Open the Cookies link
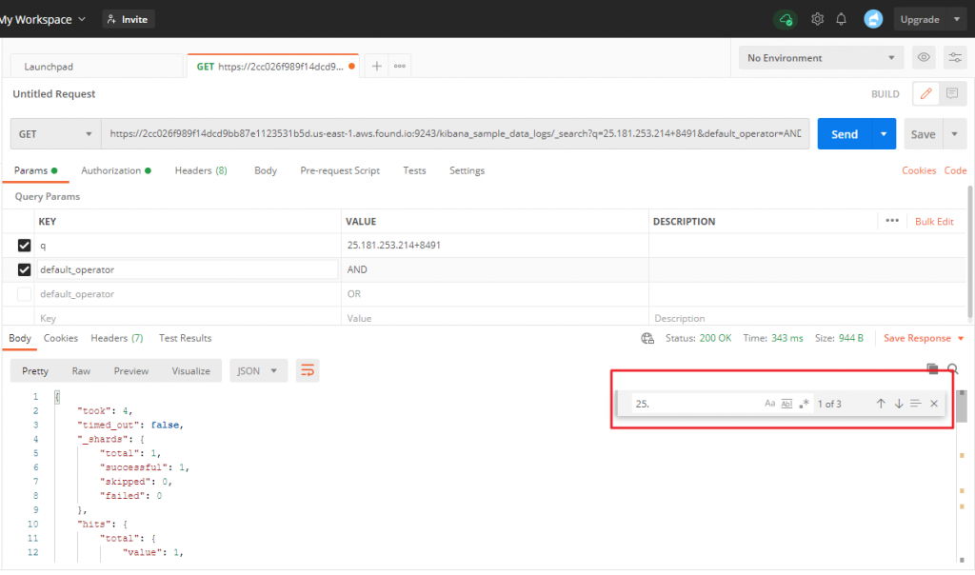The height and width of the screenshot is (575, 975). pyautogui.click(x=919, y=170)
